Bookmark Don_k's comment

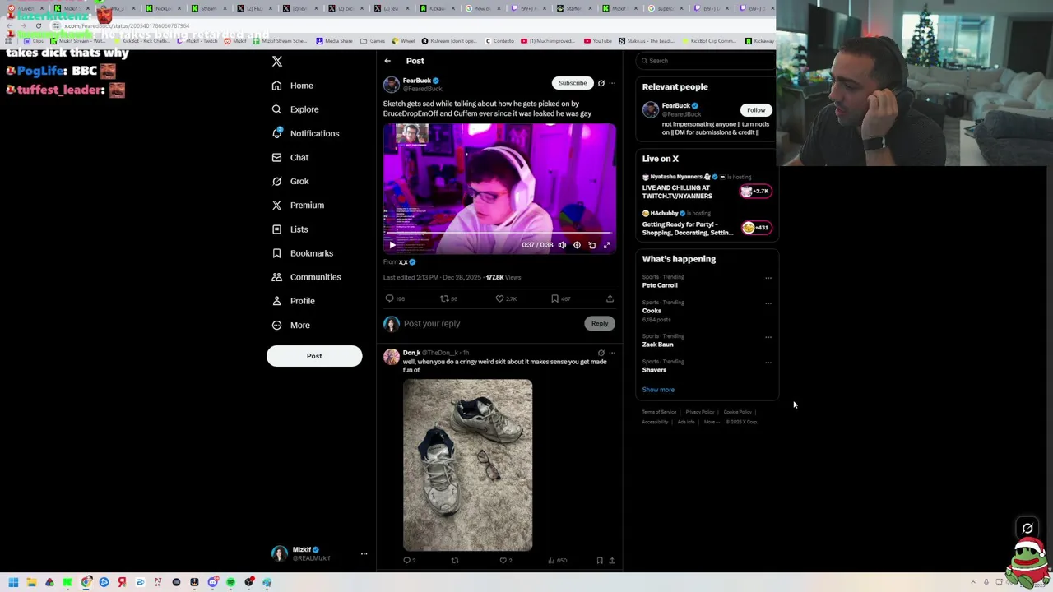[600, 561]
